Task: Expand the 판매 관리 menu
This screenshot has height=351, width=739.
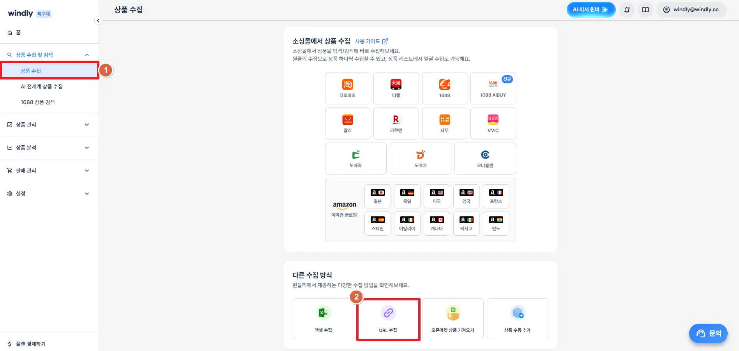Action: tap(49, 171)
